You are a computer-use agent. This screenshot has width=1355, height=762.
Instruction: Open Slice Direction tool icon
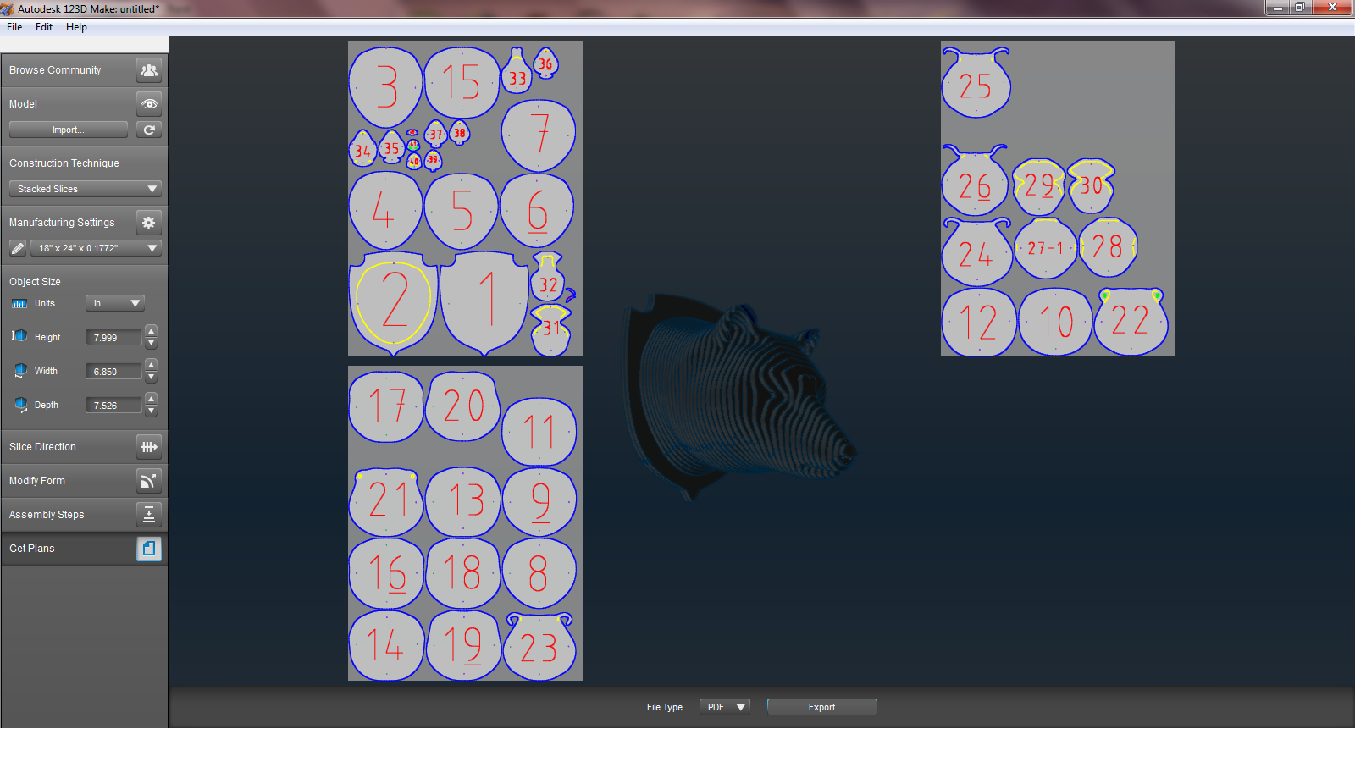[149, 447]
